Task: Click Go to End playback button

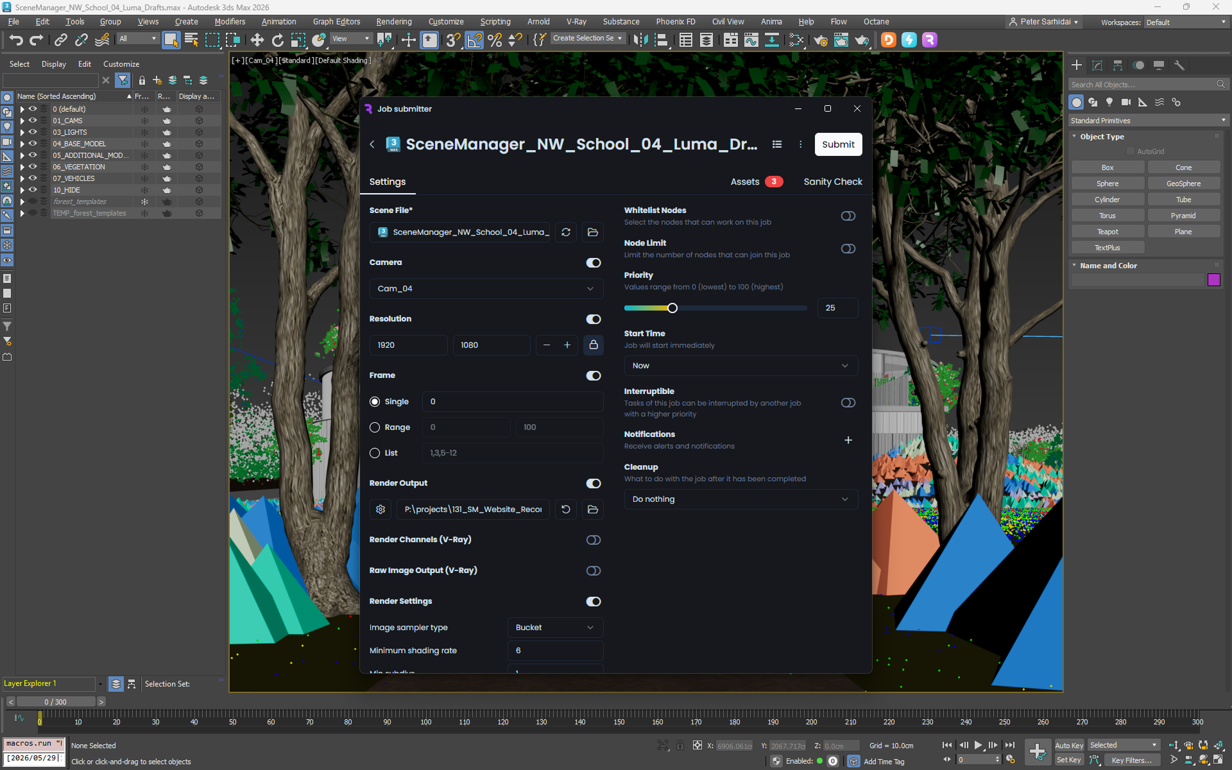Action: (1010, 745)
